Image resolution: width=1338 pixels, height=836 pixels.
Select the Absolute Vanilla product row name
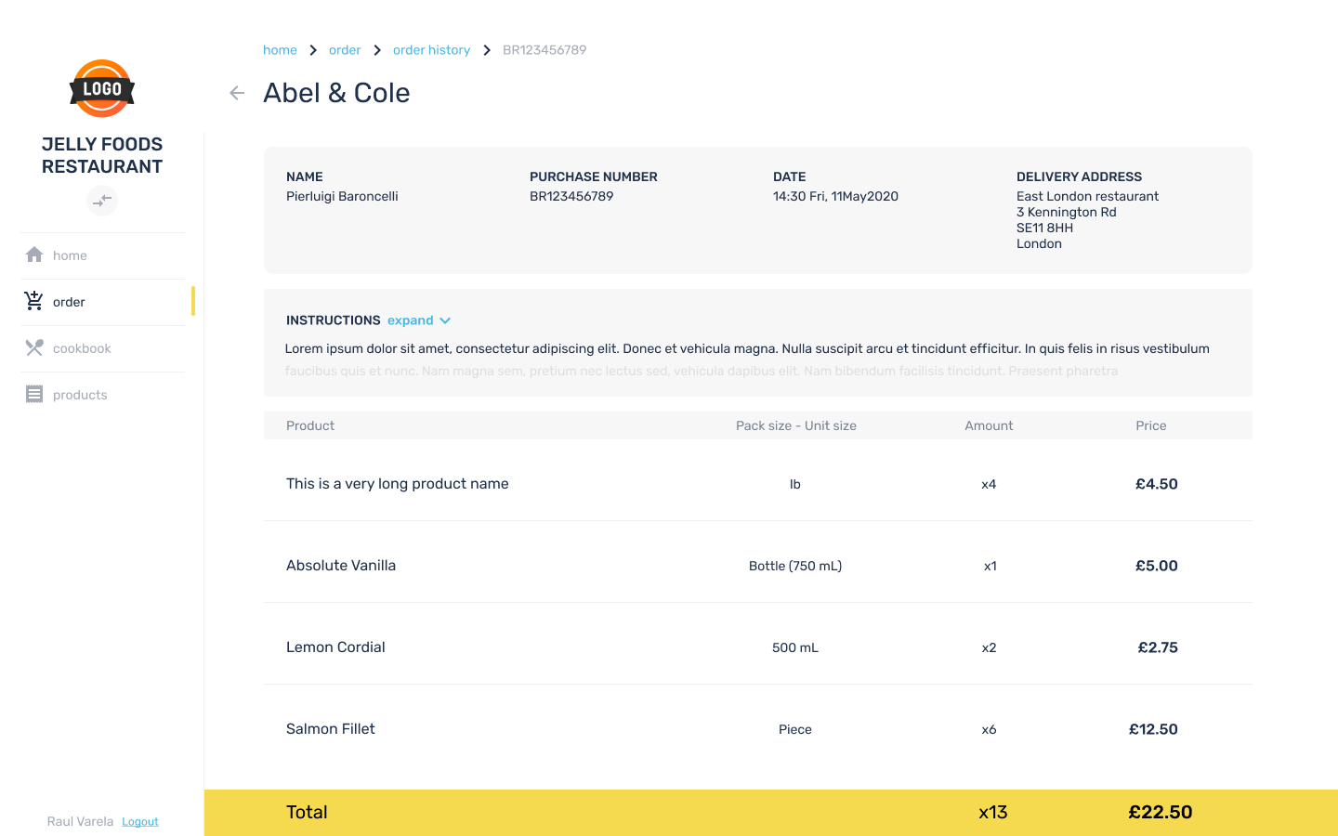pos(341,566)
